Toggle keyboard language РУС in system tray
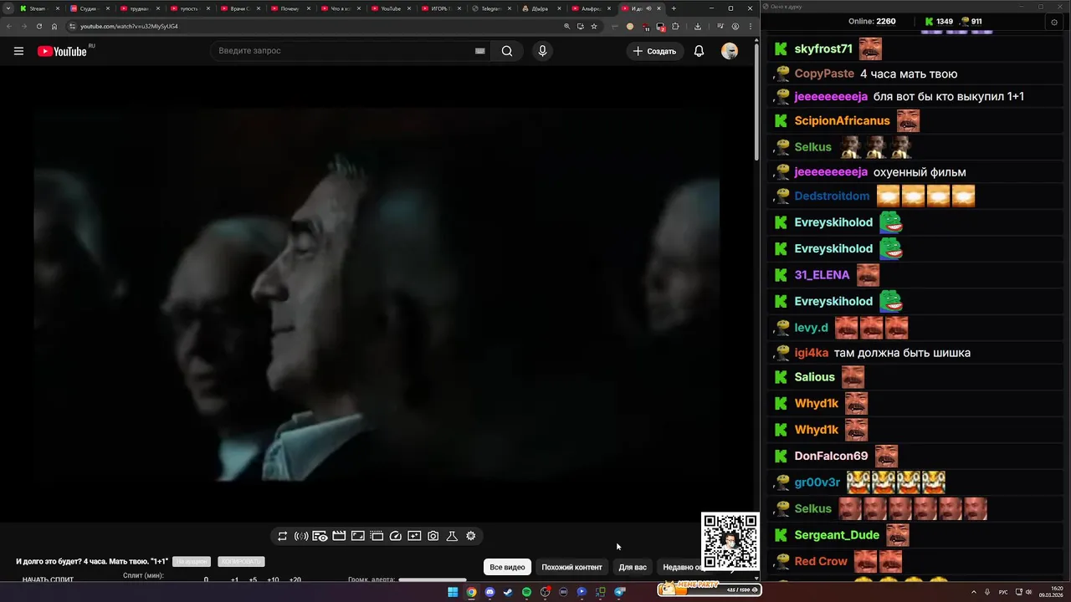Viewport: 1071px width, 602px height. tap(1003, 592)
